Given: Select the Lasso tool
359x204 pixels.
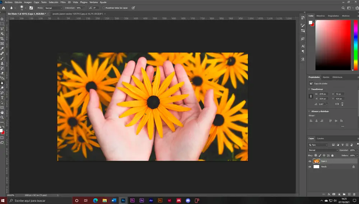Looking at the screenshot, I should (2, 29).
